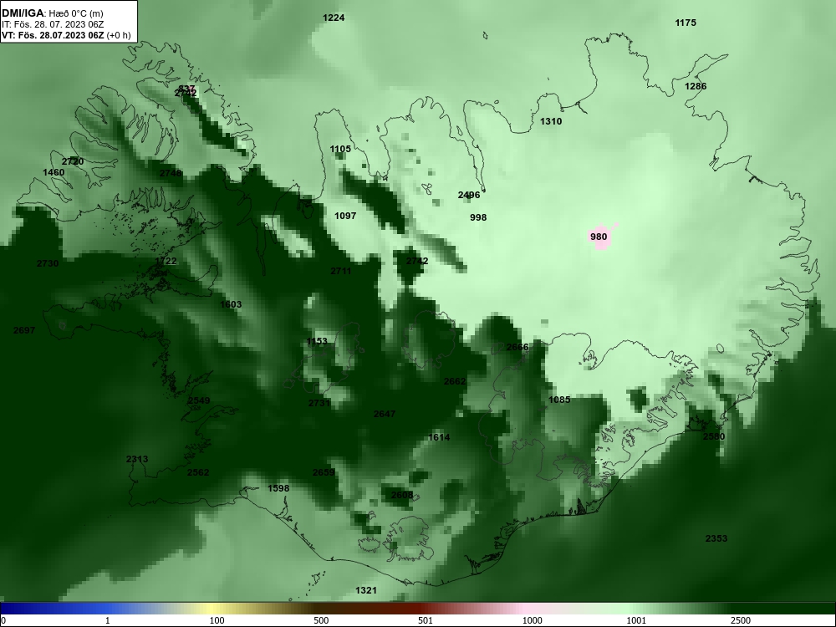Click the map value '1097'
Viewport: 836px width, 627px height.
(345, 216)
